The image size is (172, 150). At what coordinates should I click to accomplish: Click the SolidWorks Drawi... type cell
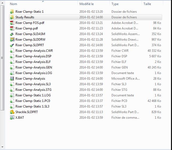125,40
